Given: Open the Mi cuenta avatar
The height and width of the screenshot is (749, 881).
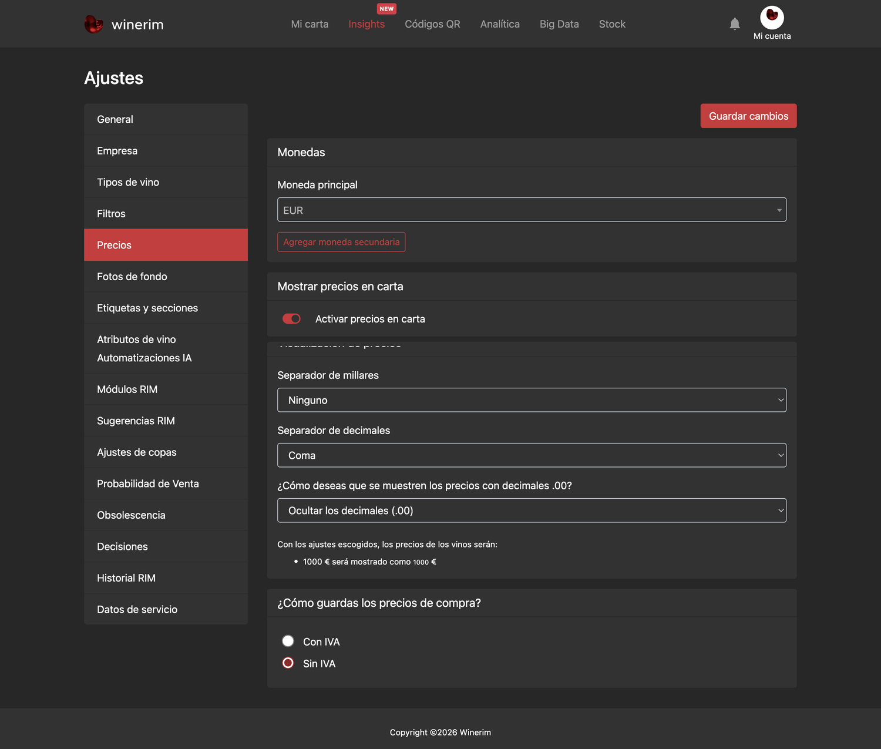Looking at the screenshot, I should (x=772, y=18).
